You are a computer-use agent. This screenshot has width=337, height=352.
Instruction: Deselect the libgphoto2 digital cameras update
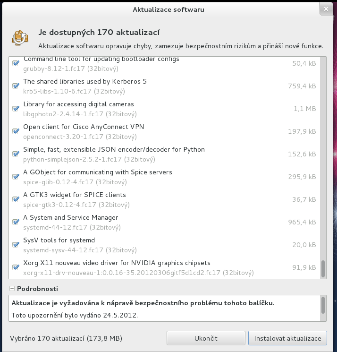coord(16,109)
